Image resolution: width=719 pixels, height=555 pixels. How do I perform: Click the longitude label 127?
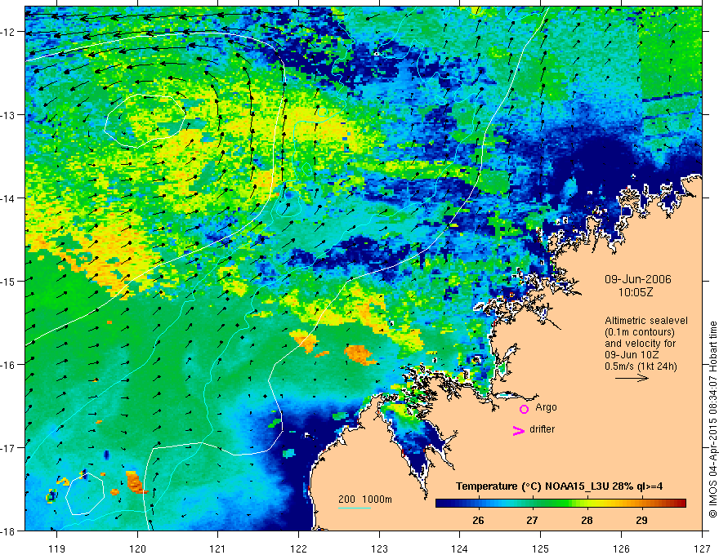click(702, 548)
